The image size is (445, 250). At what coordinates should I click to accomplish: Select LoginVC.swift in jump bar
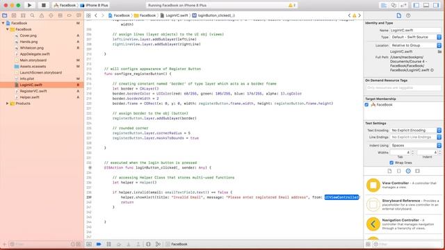(174, 15)
